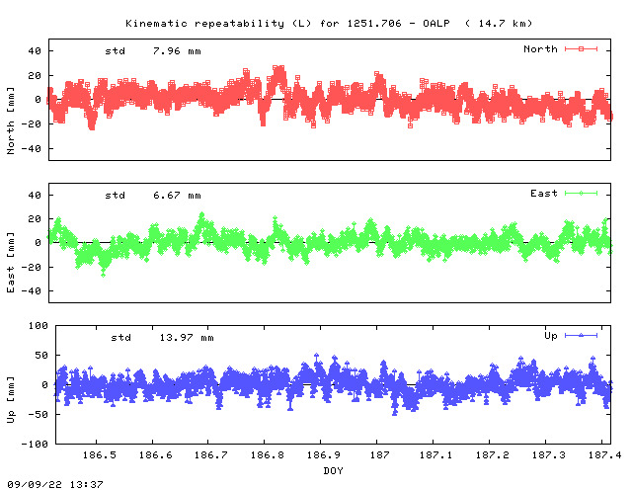Select the 'North' legend label
632x490 pixels.
click(x=540, y=49)
